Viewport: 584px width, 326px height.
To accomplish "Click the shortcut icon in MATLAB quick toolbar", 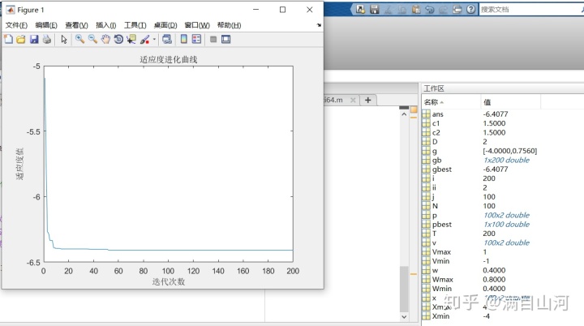I will pyautogui.click(x=360, y=9).
